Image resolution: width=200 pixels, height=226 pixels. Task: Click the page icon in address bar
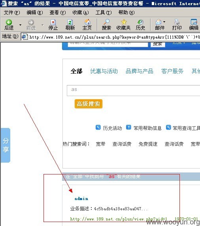pyautogui.click(x=25, y=37)
